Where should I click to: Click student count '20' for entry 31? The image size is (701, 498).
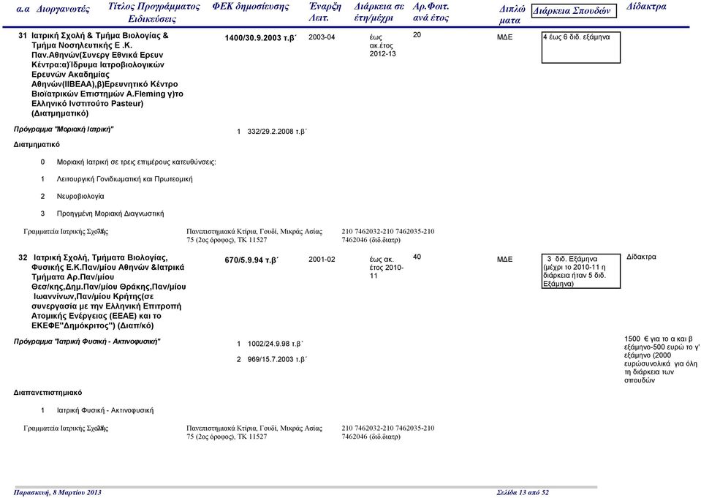pos(417,35)
